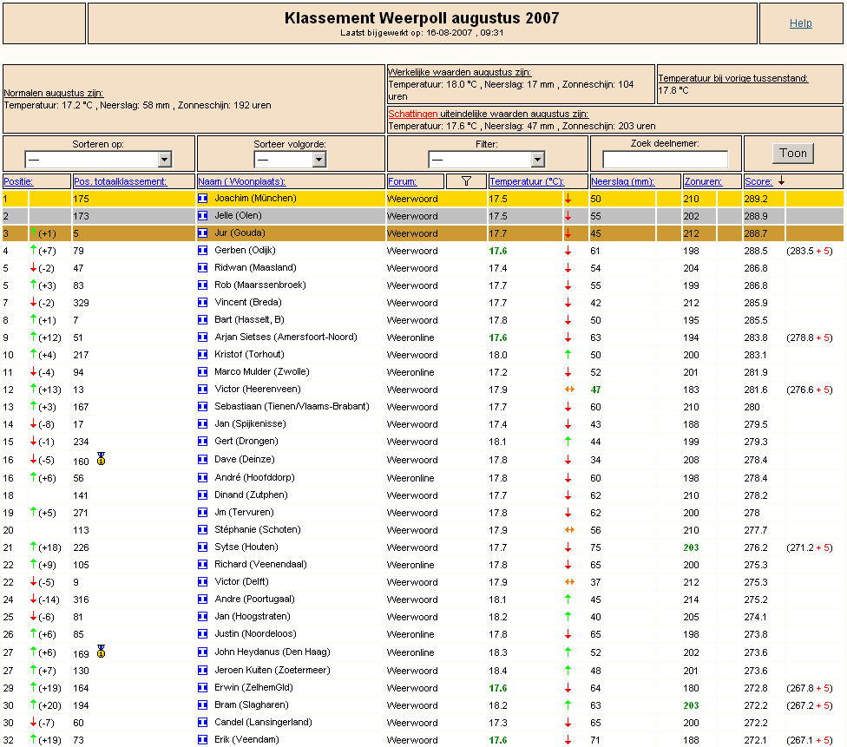The image size is (847, 747).
Task: Sort by the Neerslag (mm) column header
Action: coord(622,181)
